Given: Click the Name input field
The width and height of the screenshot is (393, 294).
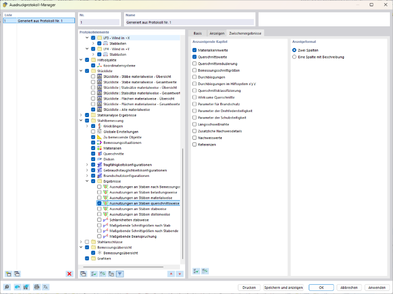Looking at the screenshot, I should point(189,22).
